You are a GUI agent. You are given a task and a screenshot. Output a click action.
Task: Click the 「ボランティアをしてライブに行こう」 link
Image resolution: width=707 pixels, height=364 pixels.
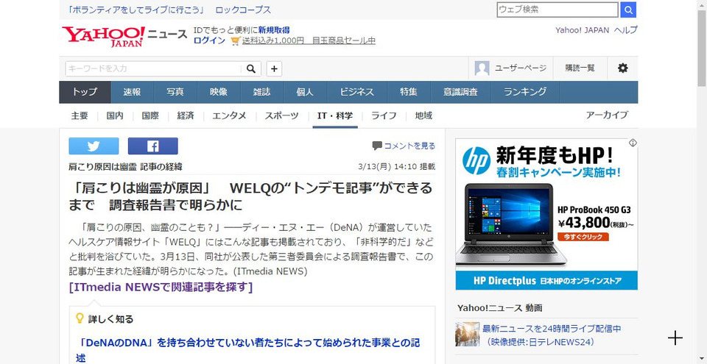click(137, 10)
